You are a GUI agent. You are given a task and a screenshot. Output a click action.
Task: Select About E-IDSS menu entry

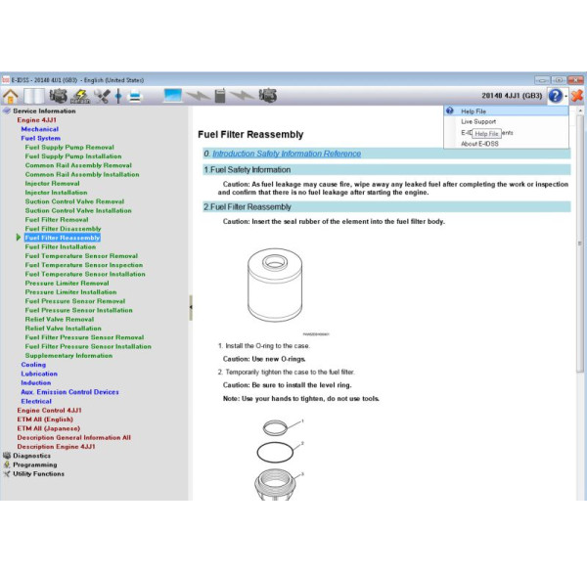tap(480, 144)
